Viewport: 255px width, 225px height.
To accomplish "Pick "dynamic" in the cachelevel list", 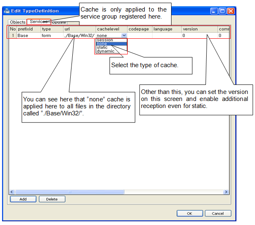I will [x=105, y=52].
